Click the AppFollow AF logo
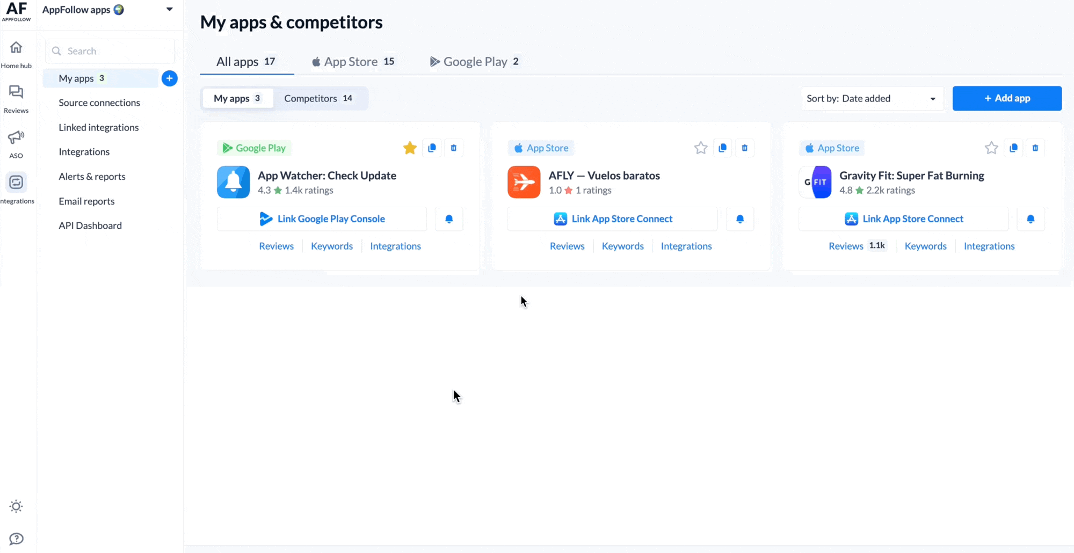Image resolution: width=1074 pixels, height=553 pixels. [17, 11]
